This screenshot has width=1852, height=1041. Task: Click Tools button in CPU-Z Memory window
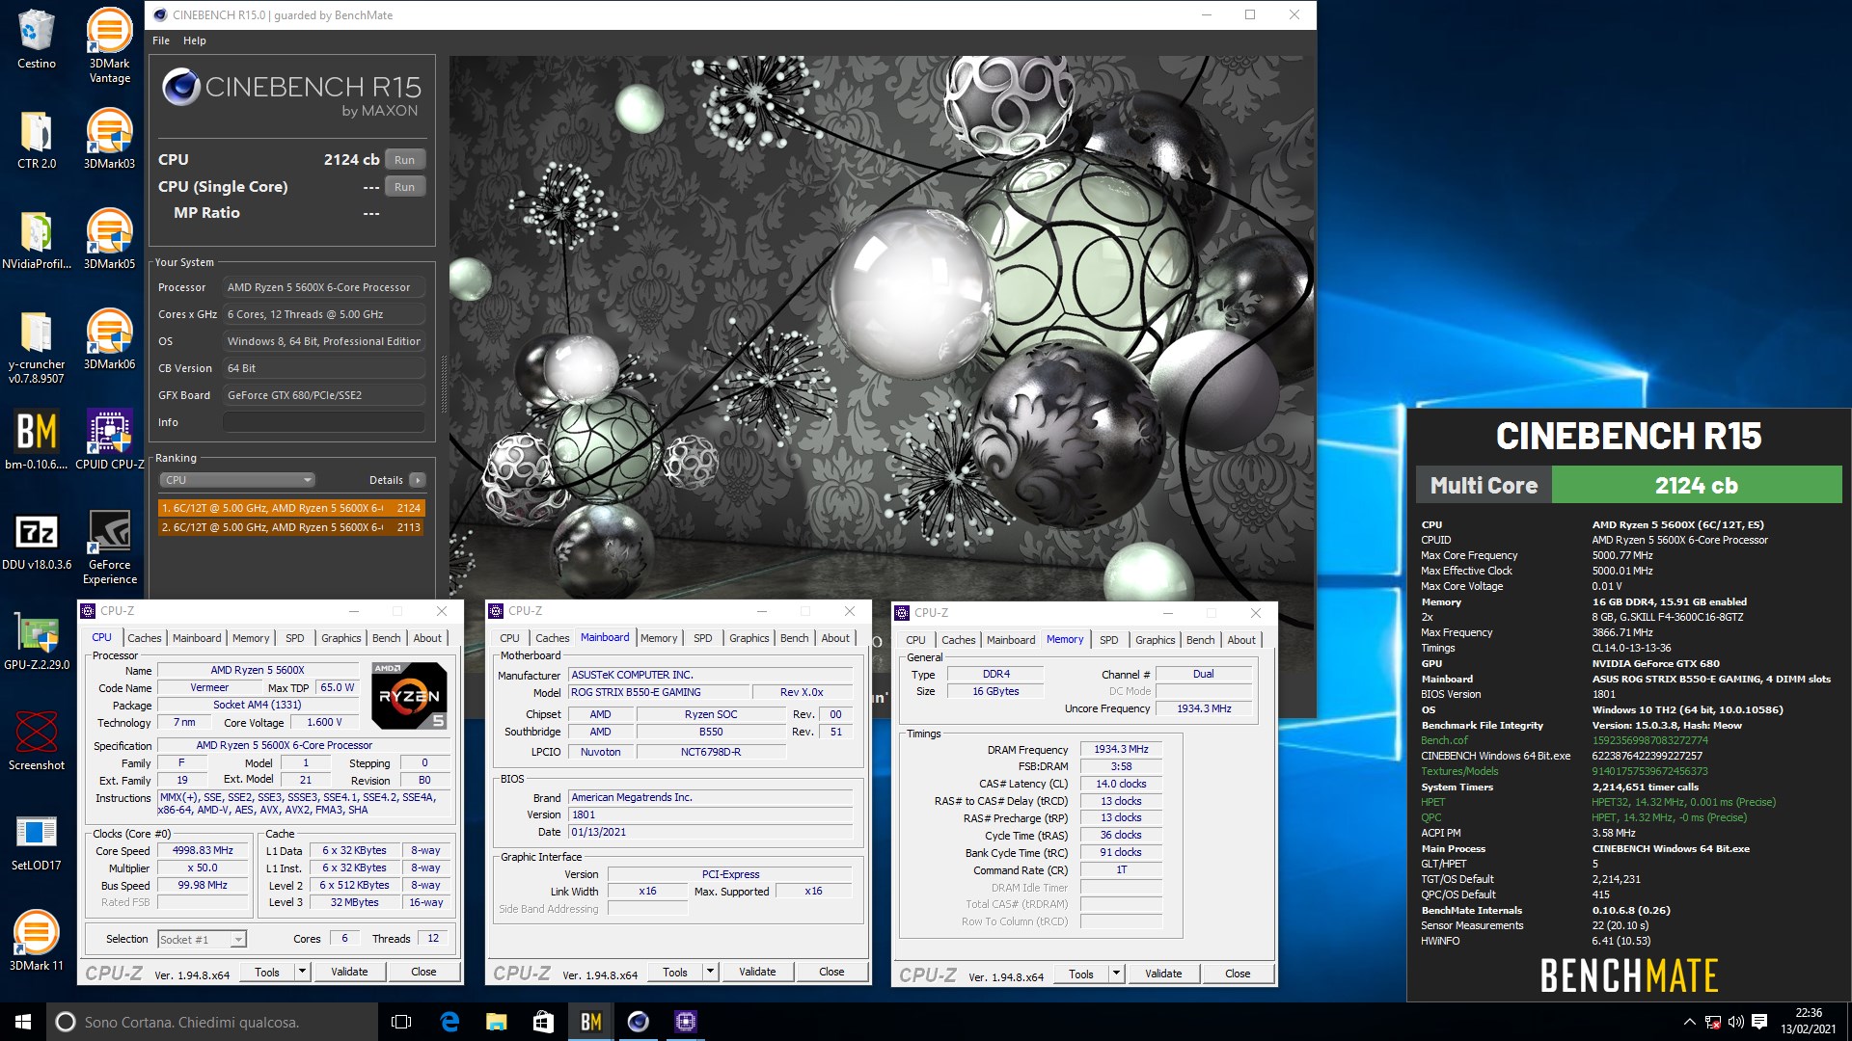(x=1081, y=974)
